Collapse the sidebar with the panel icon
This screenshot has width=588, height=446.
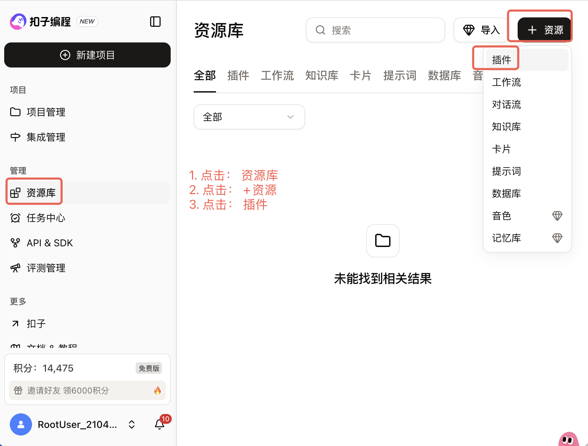[155, 22]
